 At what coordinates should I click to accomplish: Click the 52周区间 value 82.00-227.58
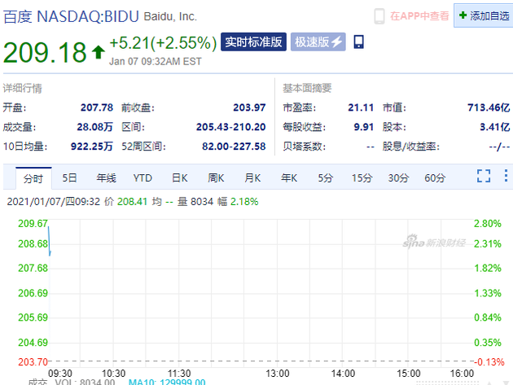point(234,147)
